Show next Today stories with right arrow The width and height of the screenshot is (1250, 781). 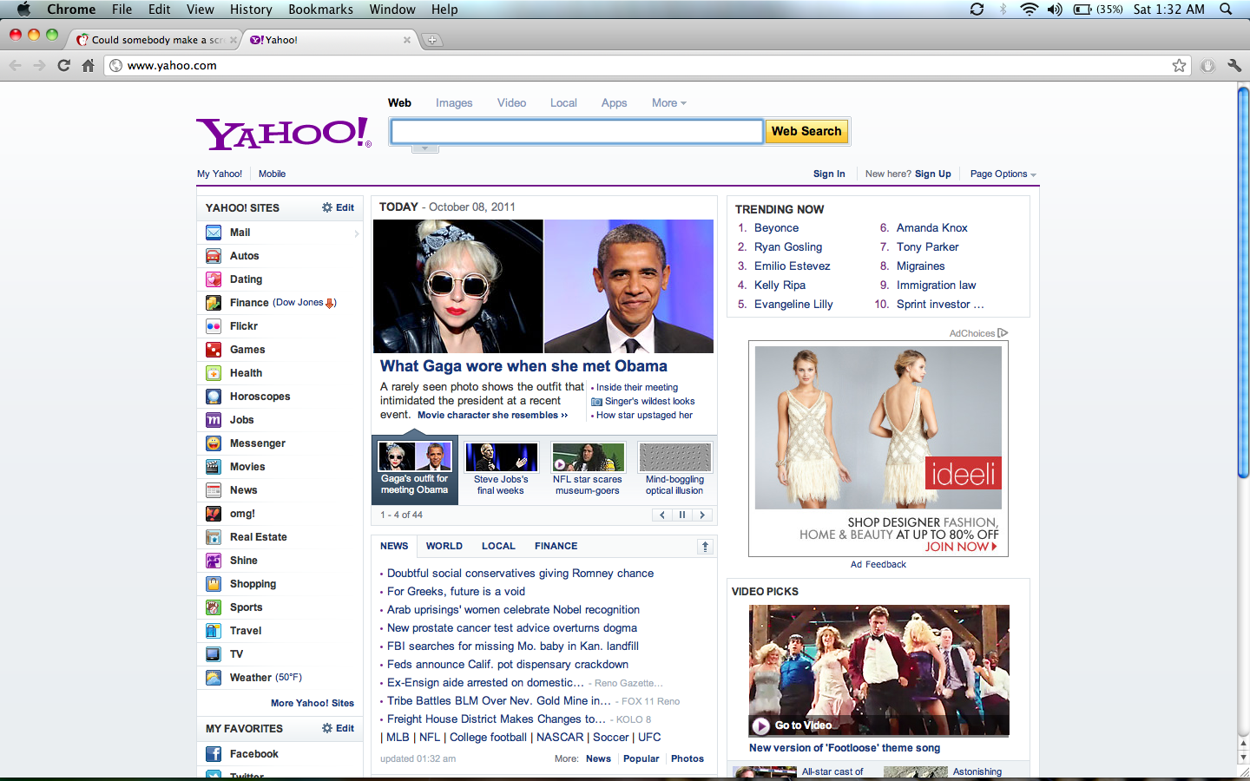[702, 515]
